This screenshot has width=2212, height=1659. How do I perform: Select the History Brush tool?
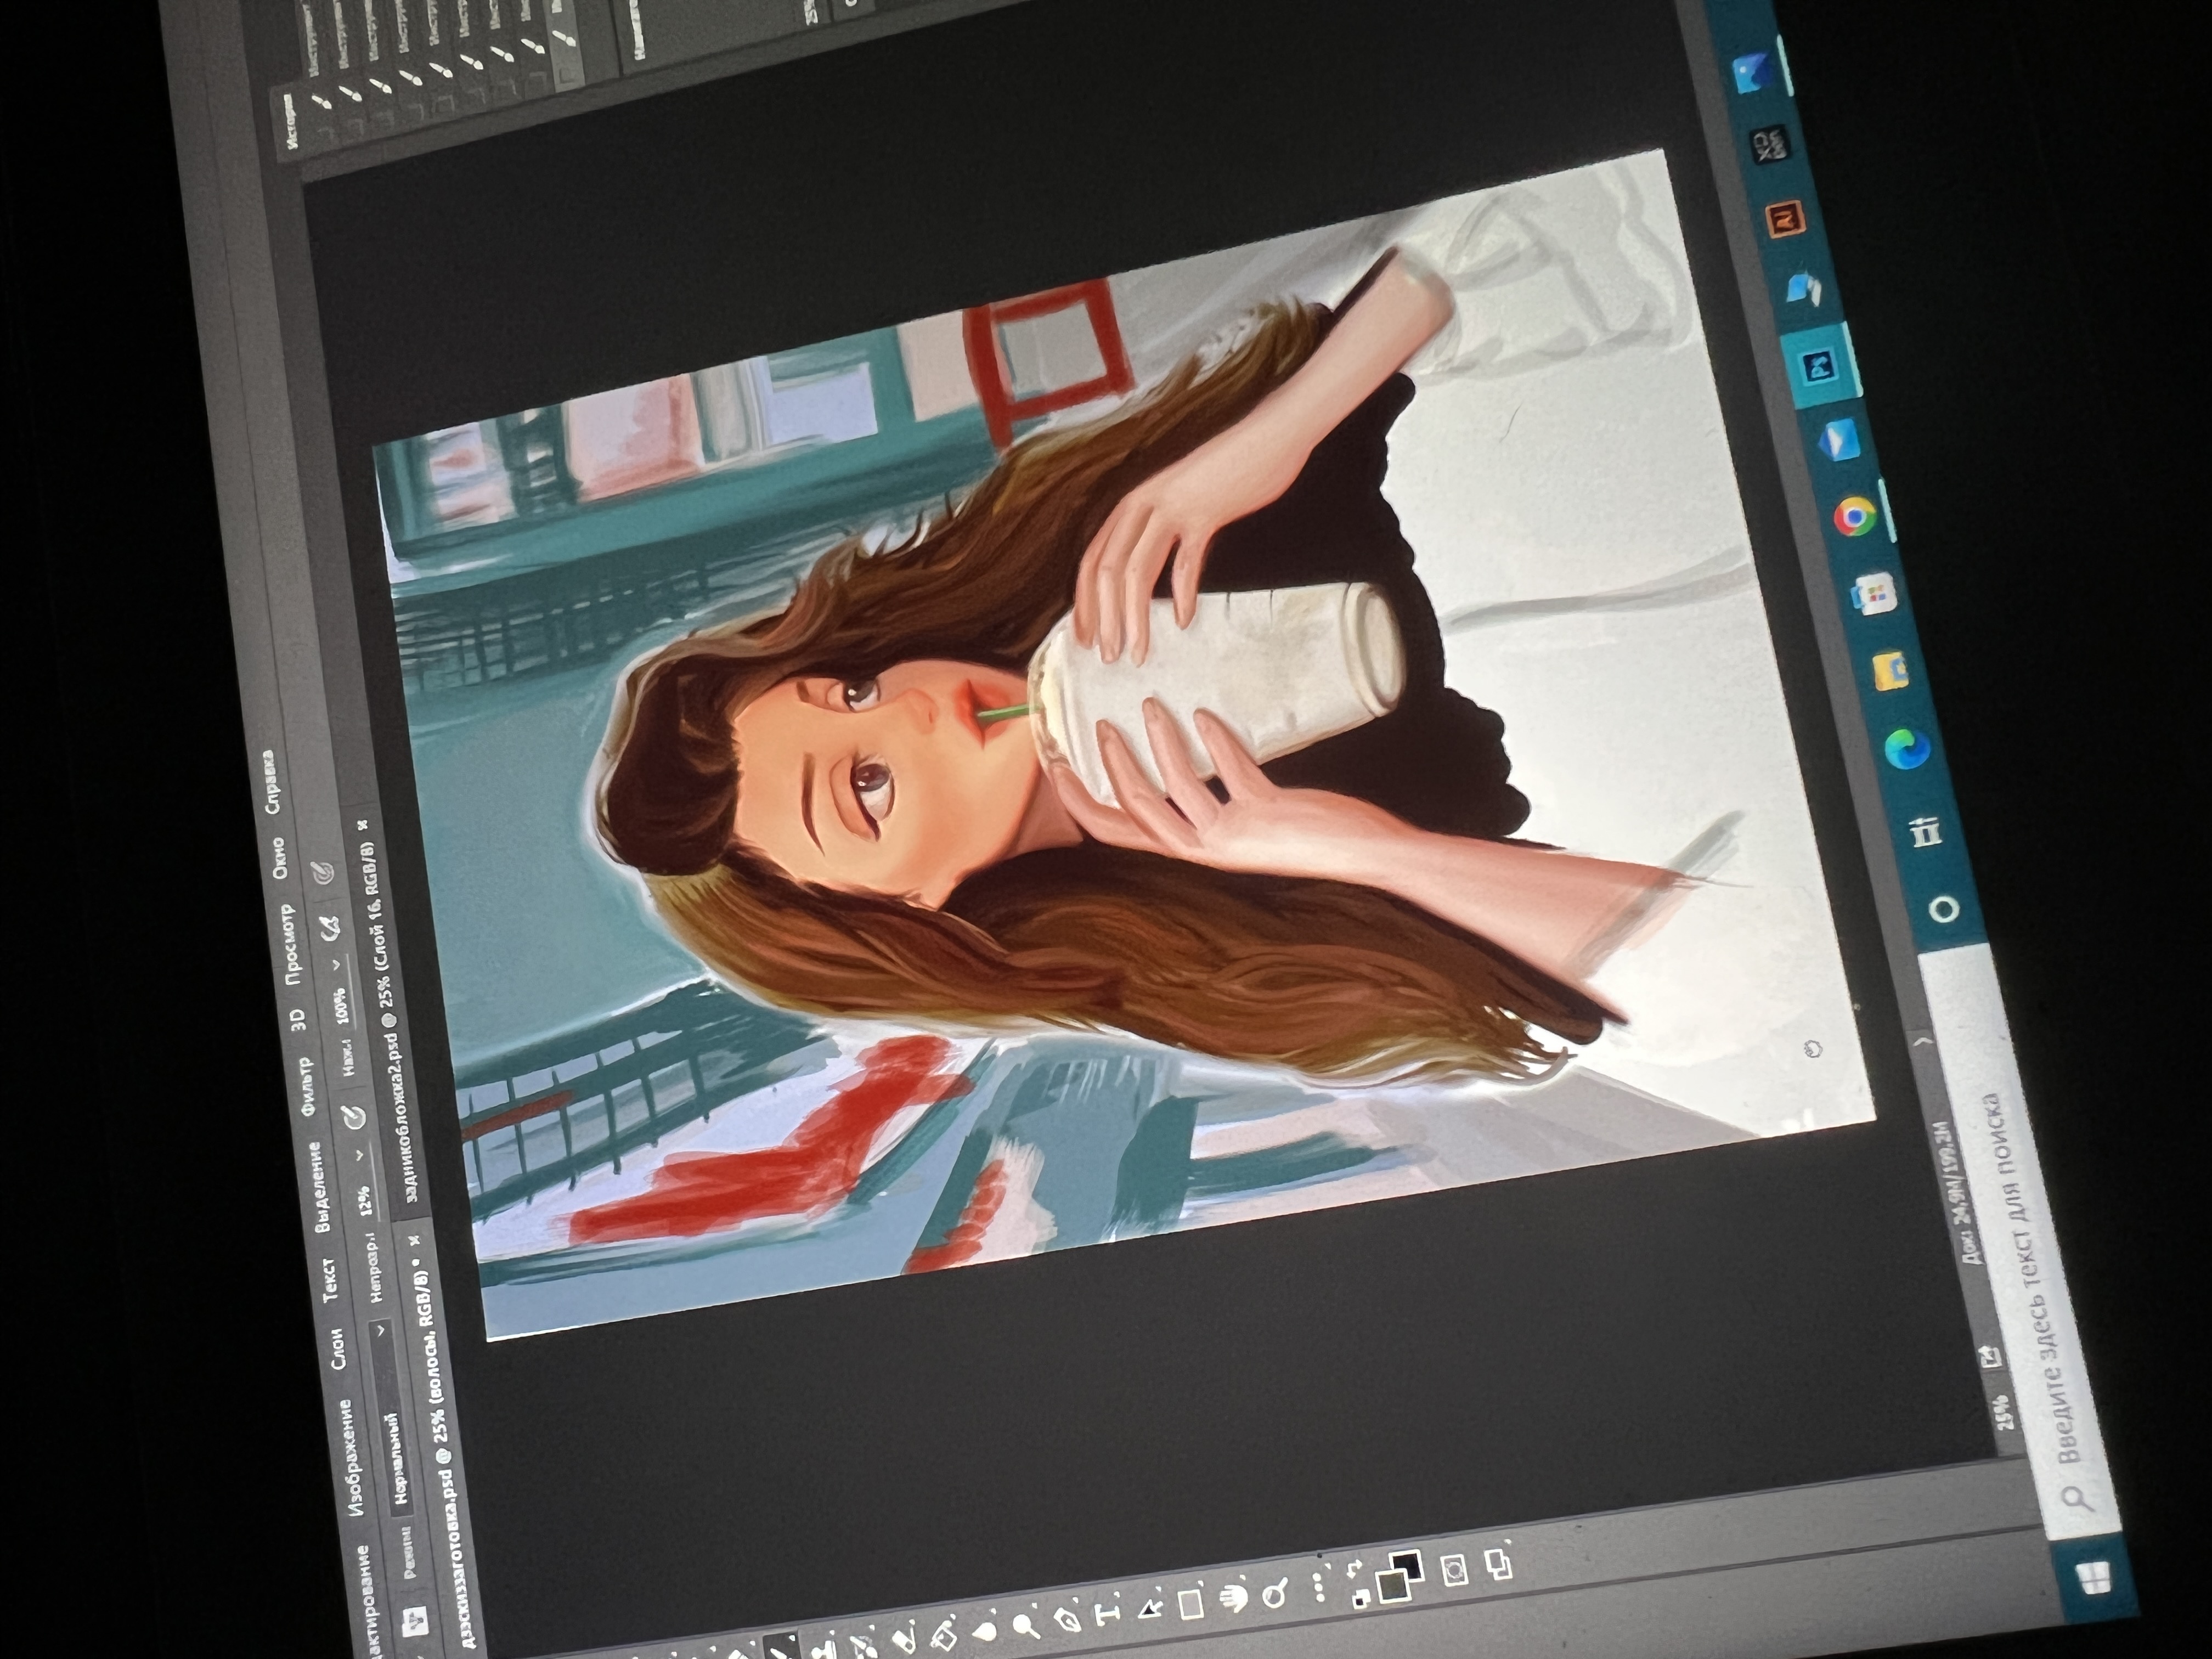(863, 1646)
